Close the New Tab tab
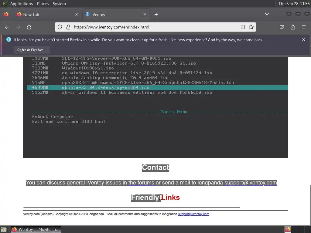This screenshot has width=311, height=233. pos(77,14)
